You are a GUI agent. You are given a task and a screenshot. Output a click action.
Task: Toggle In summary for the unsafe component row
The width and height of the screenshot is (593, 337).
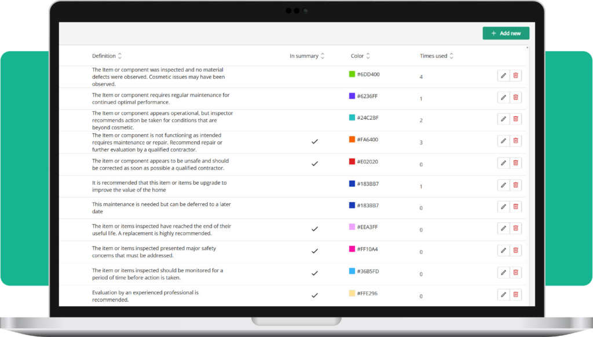pyautogui.click(x=315, y=163)
